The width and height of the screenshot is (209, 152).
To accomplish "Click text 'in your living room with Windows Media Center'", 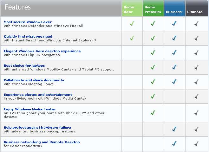I will pos(45,99).
